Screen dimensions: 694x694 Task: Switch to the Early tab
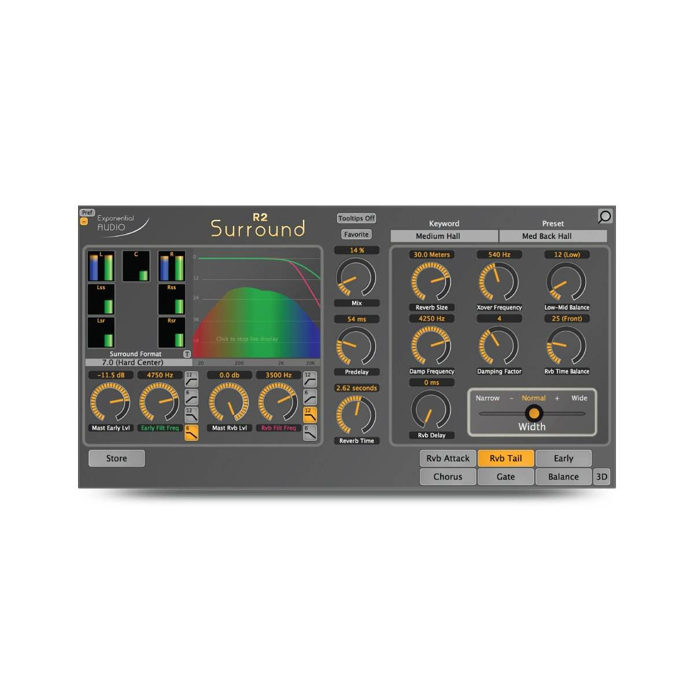[x=564, y=458]
